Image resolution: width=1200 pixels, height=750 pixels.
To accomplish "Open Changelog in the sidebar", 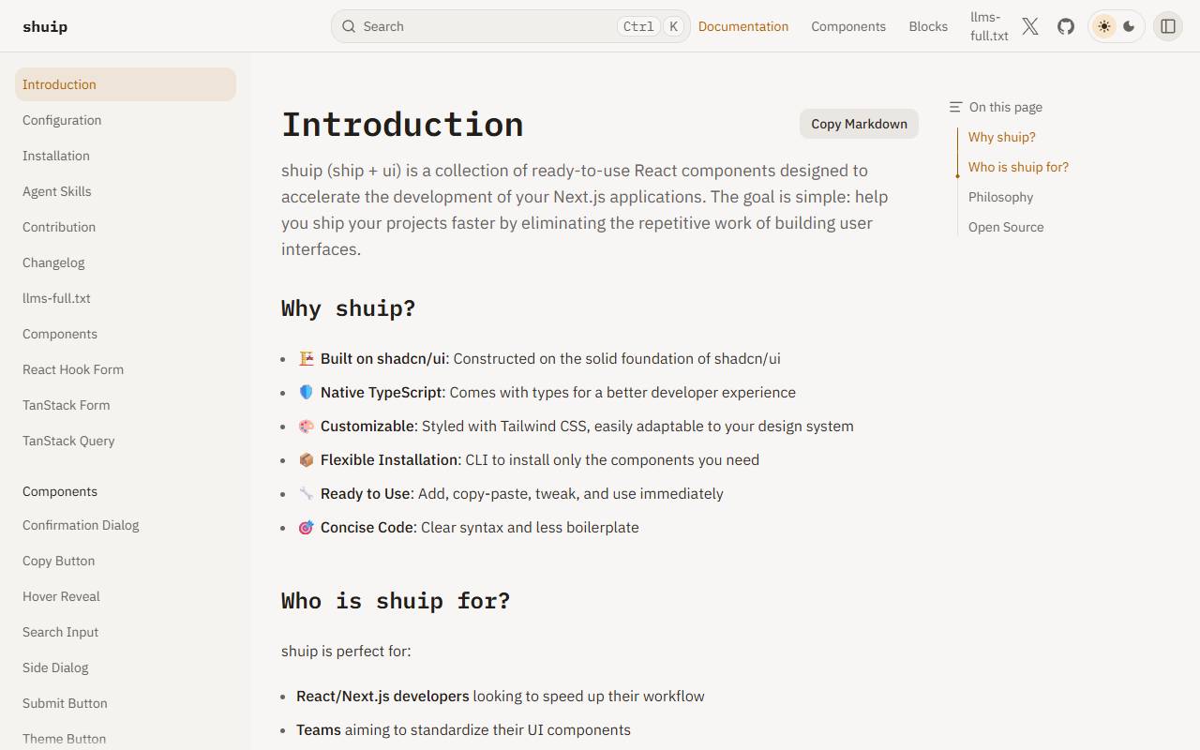I will click(126, 262).
